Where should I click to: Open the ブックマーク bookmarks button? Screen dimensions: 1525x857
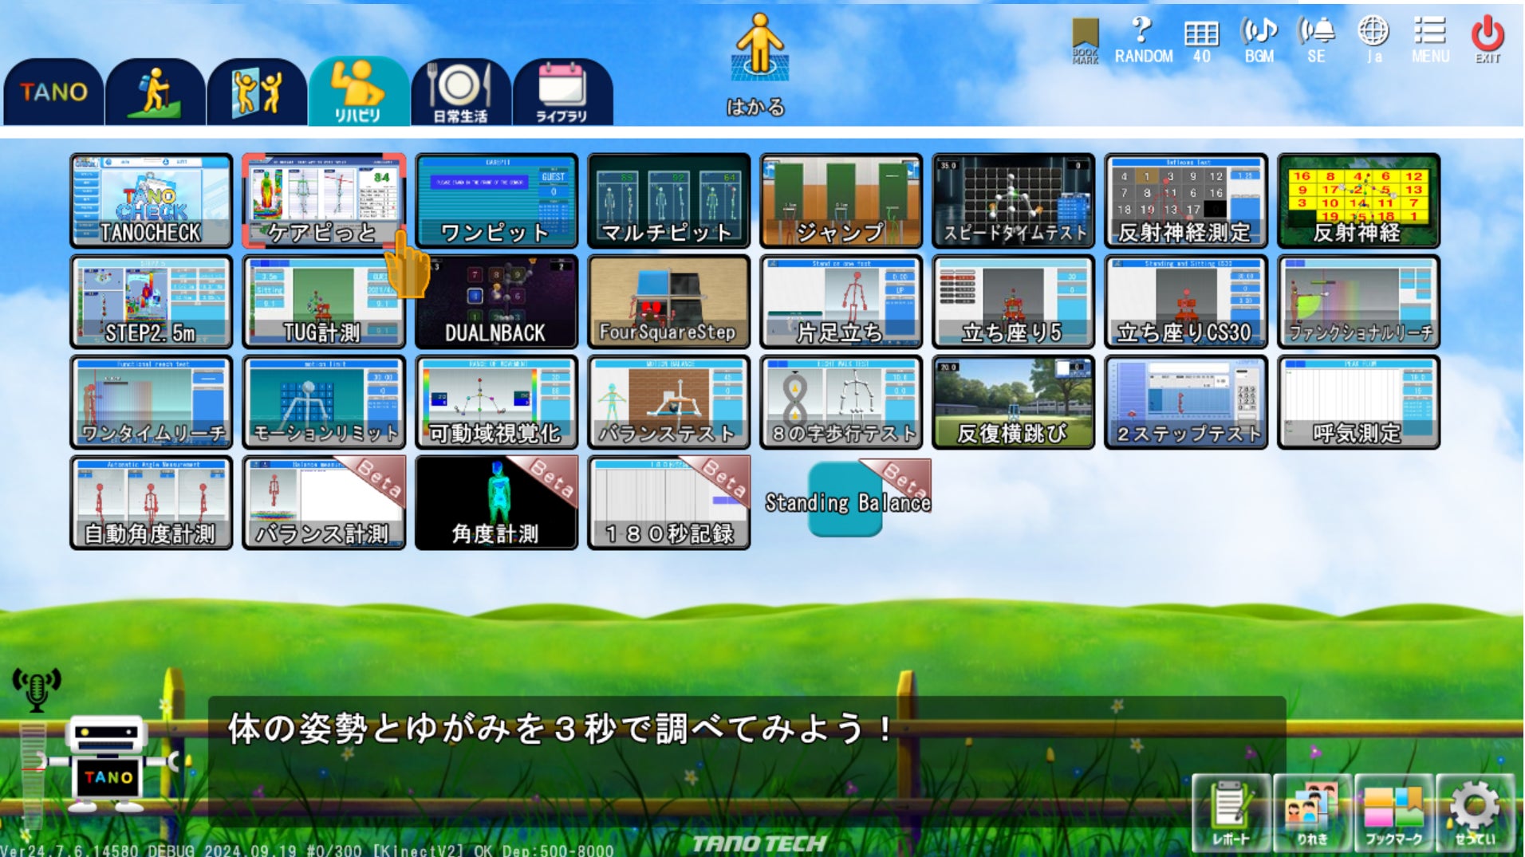pyautogui.click(x=1394, y=812)
